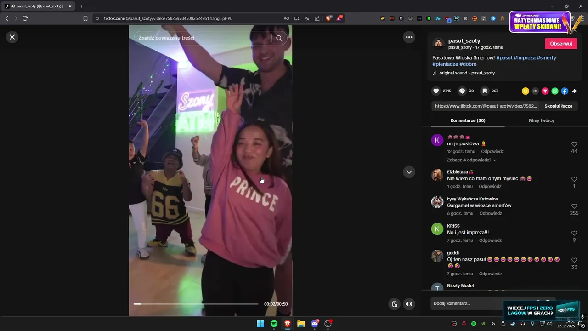Open Brave Rewards triangle icon
Image resolution: width=588 pixels, height=331 pixels.
(x=339, y=18)
